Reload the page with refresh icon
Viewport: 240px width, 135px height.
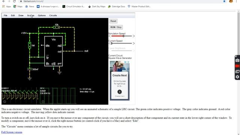[14, 1]
